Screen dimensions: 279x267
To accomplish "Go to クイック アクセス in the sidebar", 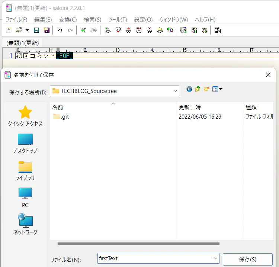I will pyautogui.click(x=25, y=116).
